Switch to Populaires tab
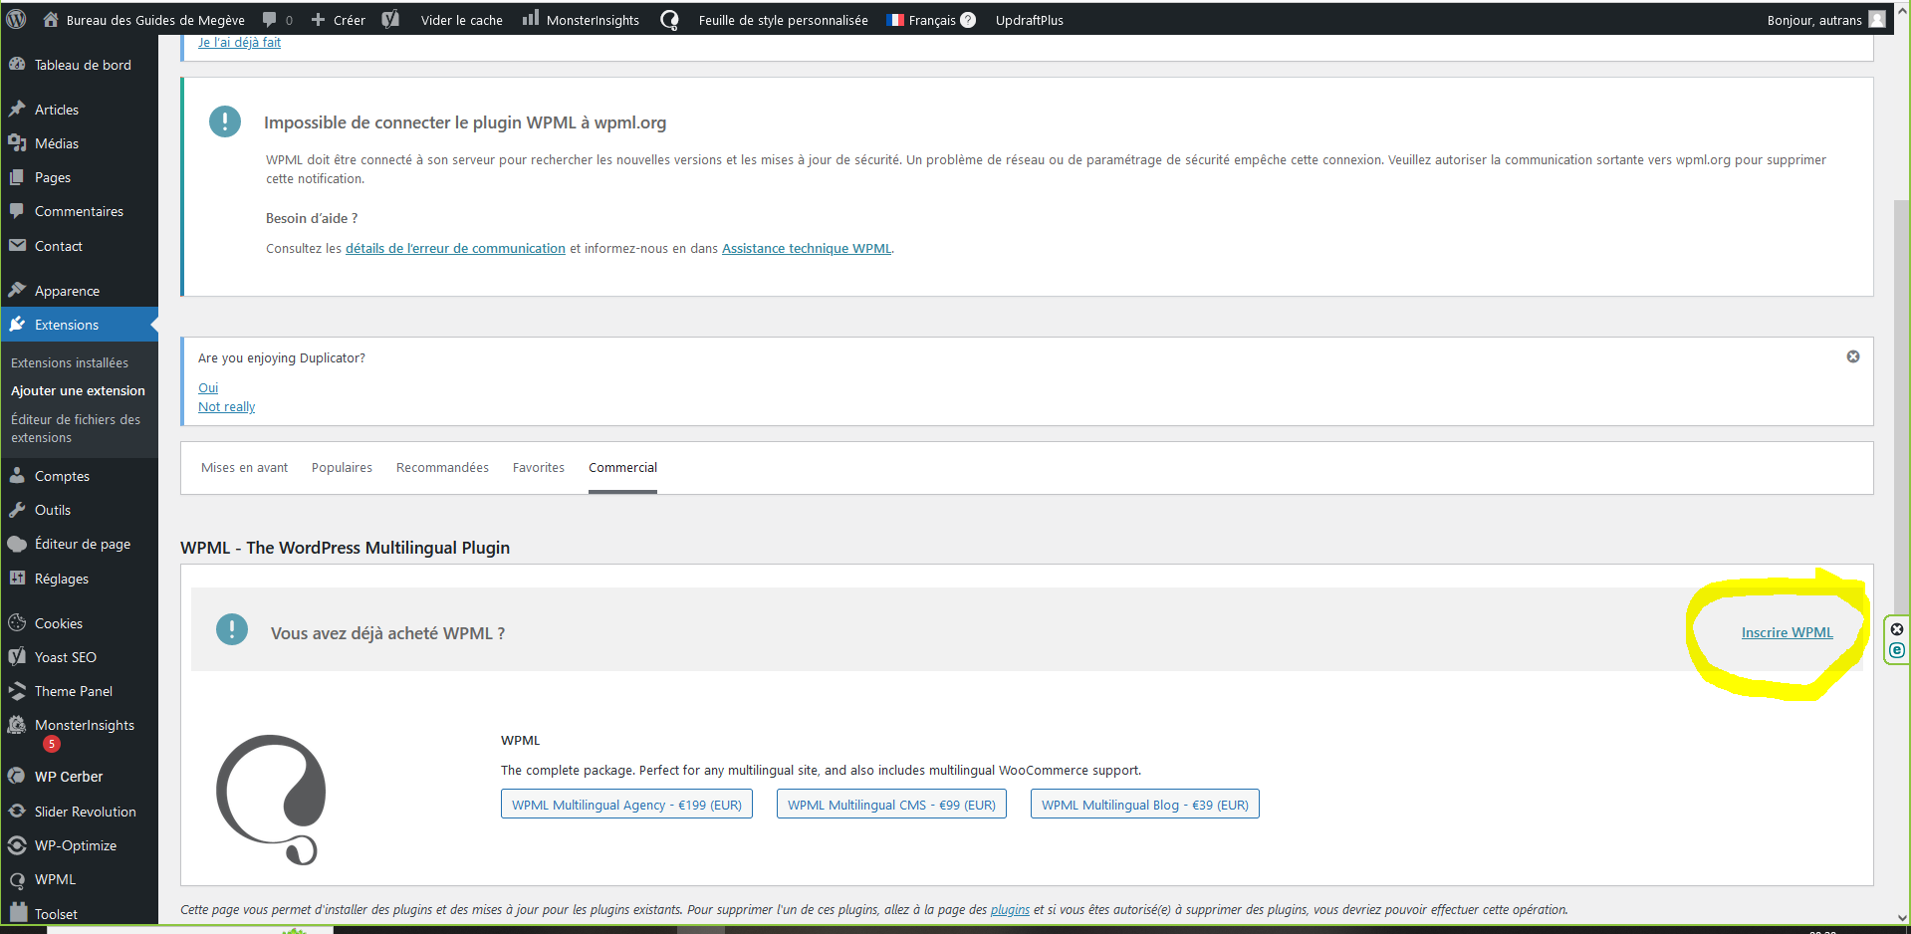Viewport: 1911px width, 934px height. [x=342, y=467]
